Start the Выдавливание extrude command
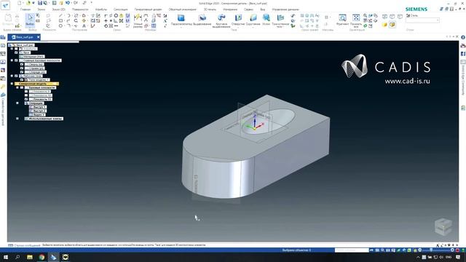 pyautogui.click(x=202, y=20)
